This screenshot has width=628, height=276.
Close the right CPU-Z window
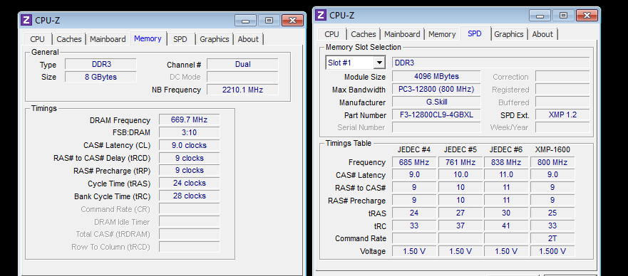(x=587, y=16)
